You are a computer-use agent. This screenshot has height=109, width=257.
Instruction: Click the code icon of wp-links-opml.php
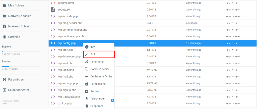click(x=53, y=56)
